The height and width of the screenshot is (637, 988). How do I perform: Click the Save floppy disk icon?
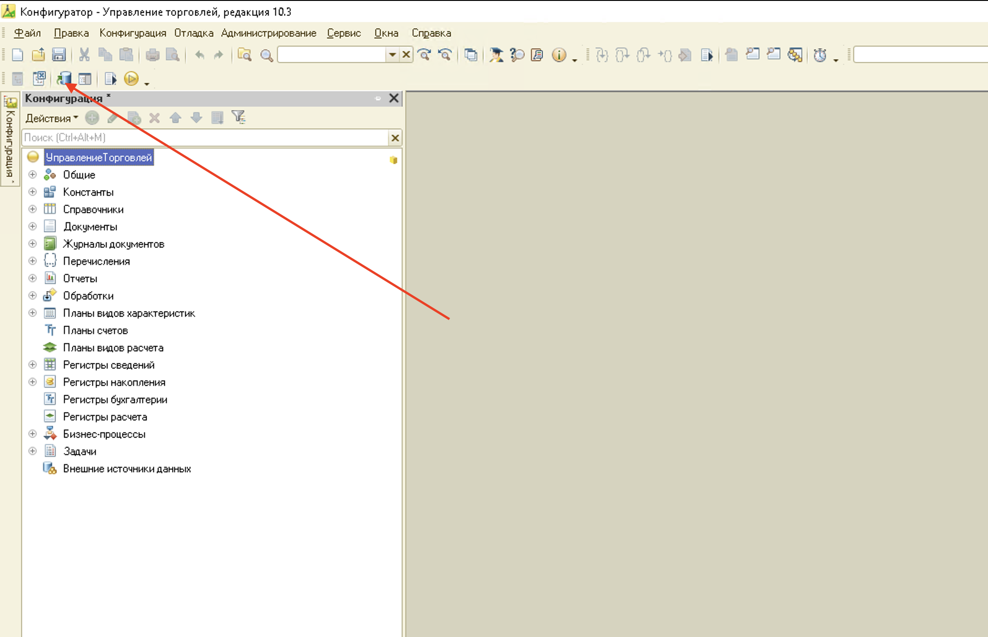[59, 55]
